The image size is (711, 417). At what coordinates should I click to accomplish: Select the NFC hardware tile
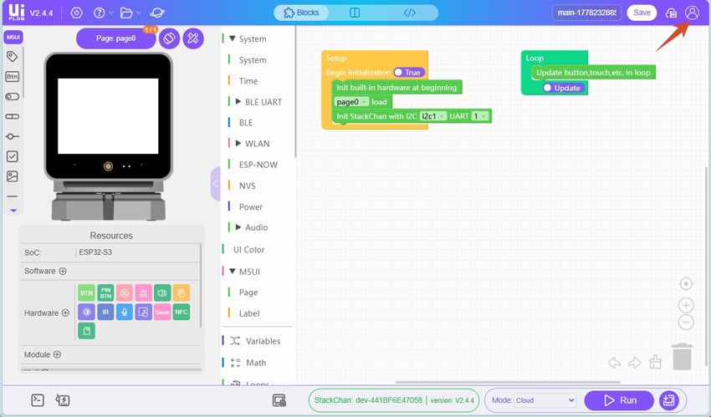[x=182, y=312]
